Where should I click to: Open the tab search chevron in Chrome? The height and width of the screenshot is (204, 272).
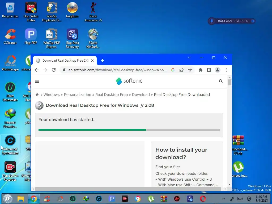coord(189,58)
